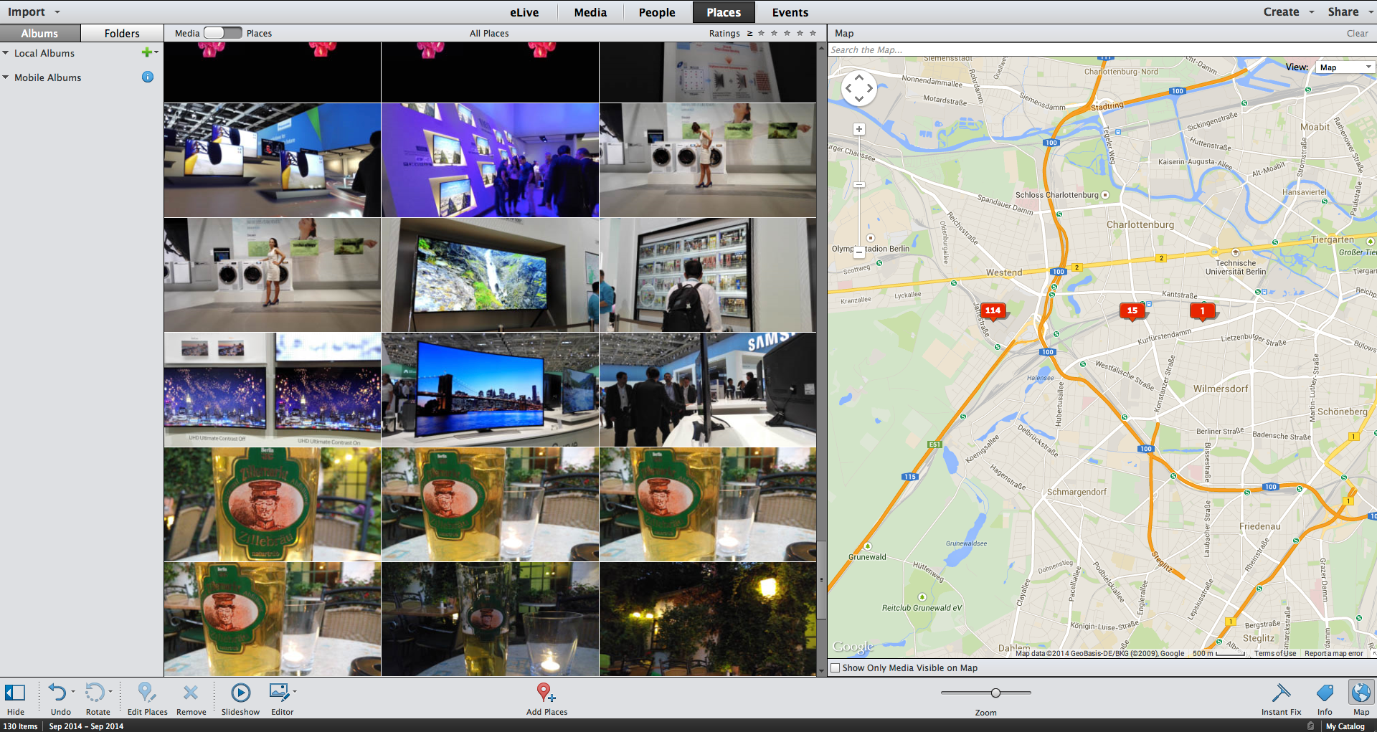Click the Instant Fix wand icon
The height and width of the screenshot is (732, 1377).
(1281, 693)
